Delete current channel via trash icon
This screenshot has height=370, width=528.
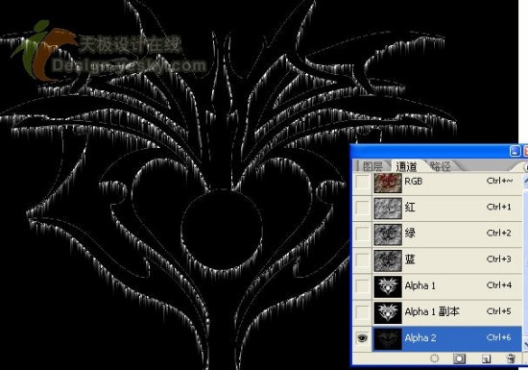[511, 358]
